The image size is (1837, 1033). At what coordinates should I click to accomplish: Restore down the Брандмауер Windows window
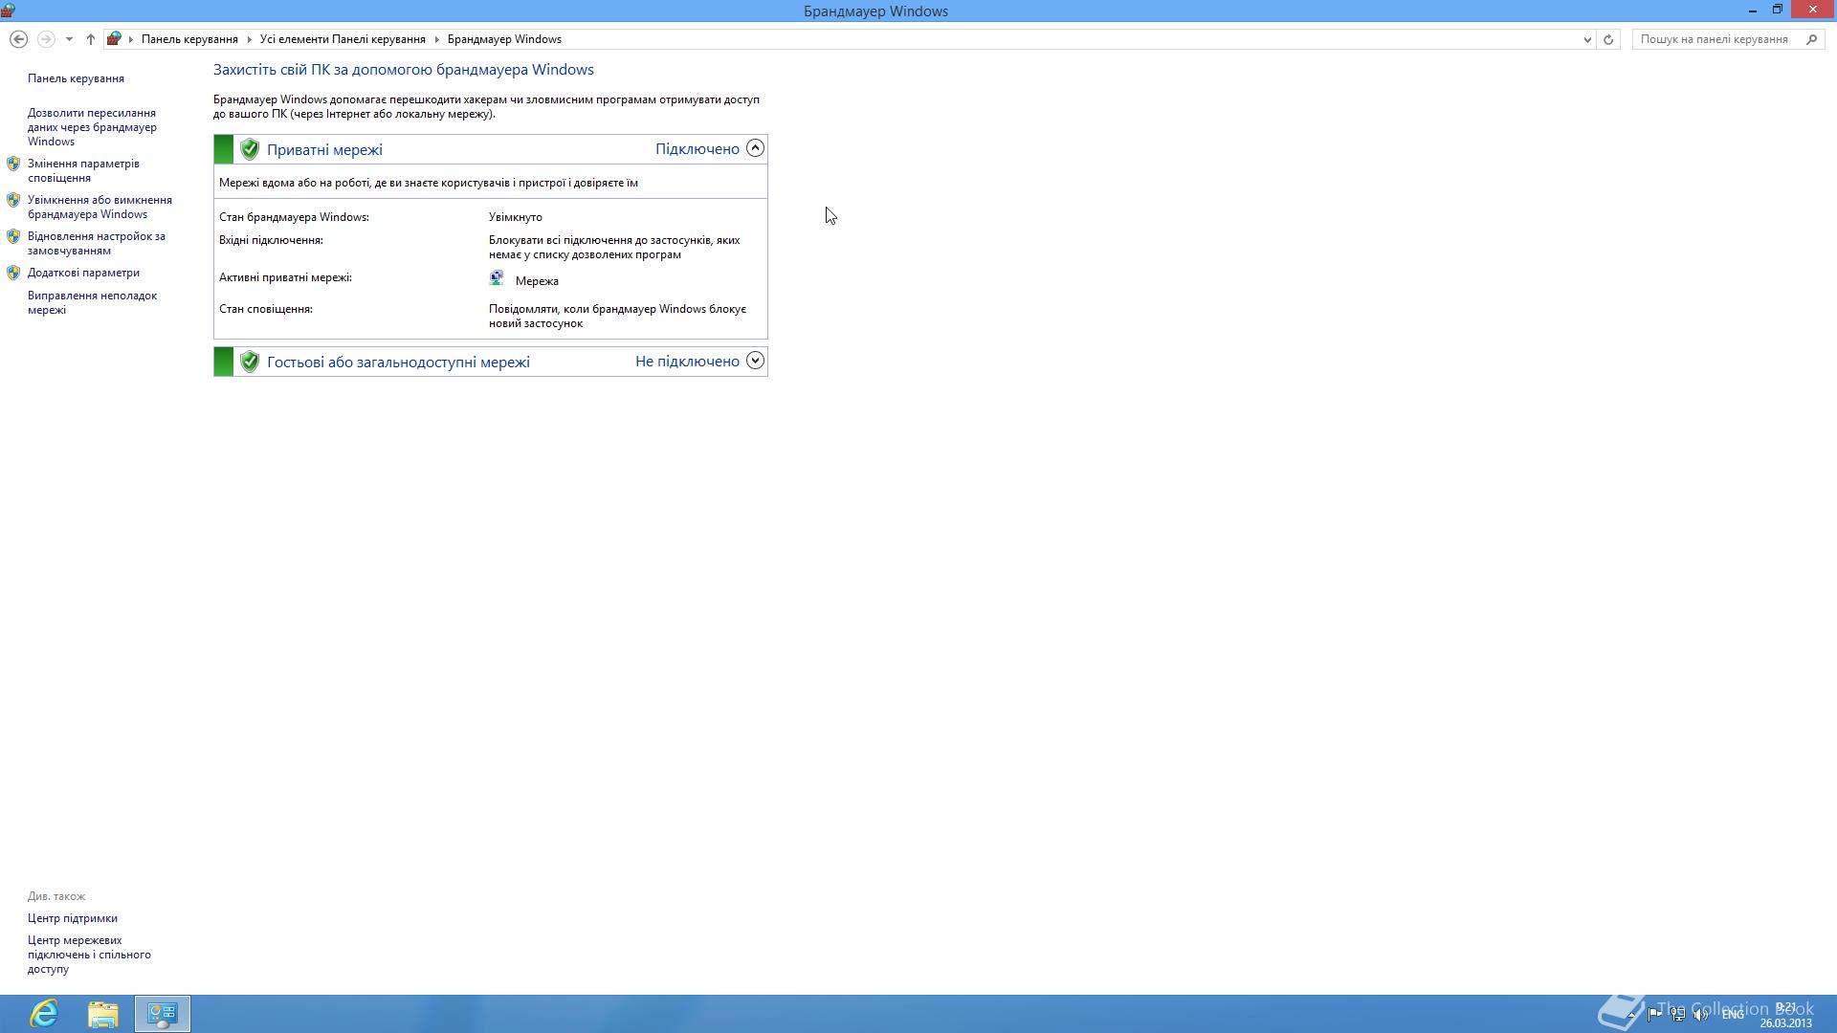(1778, 11)
